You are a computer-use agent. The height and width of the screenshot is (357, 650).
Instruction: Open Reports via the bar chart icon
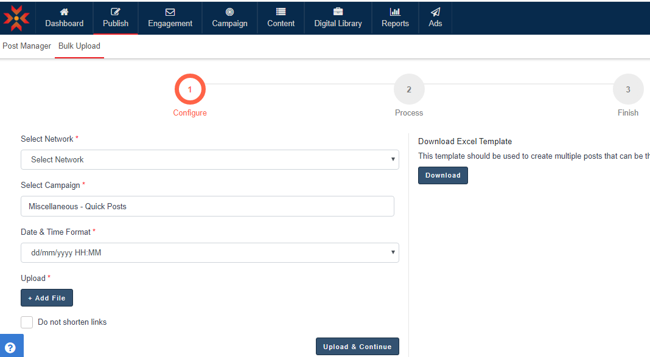coord(395,12)
